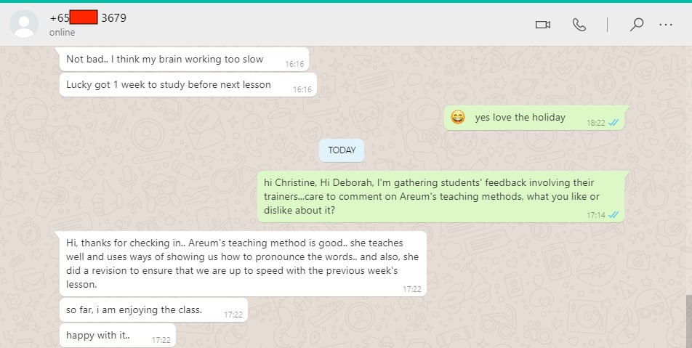This screenshot has height=348, width=692.
Task: Click the 'yes love the holiday' bubble
Action: pos(535,118)
